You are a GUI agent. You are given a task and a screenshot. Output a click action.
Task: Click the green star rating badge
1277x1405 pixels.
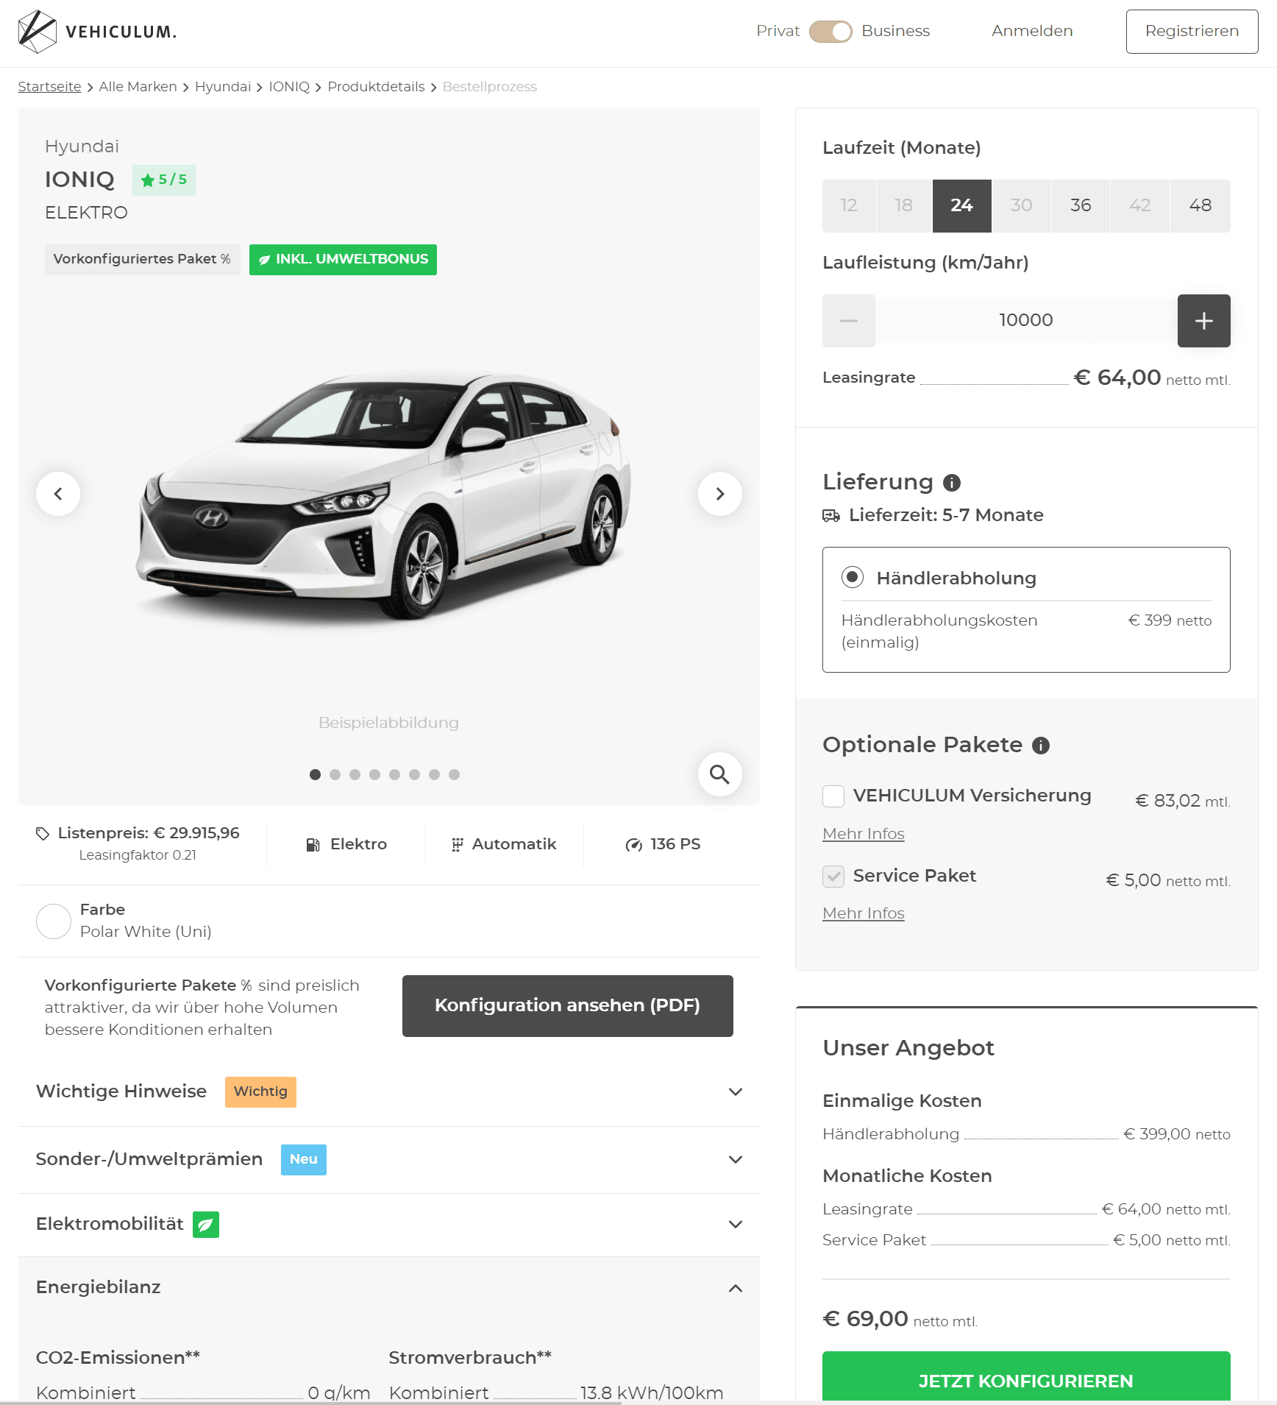point(164,180)
